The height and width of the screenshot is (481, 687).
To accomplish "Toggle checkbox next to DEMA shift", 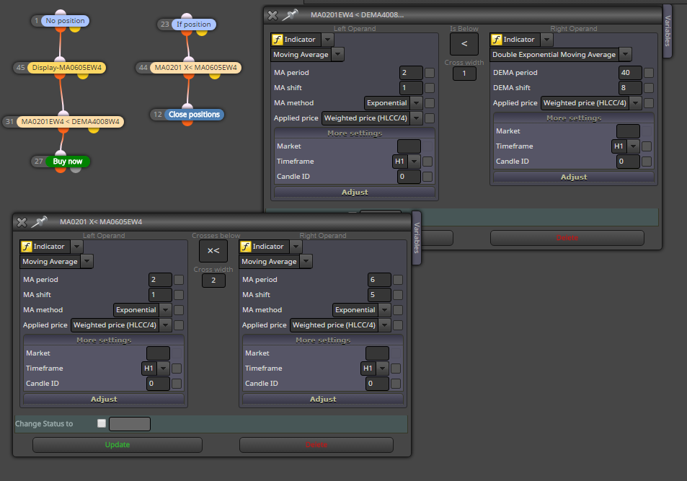I will (649, 88).
